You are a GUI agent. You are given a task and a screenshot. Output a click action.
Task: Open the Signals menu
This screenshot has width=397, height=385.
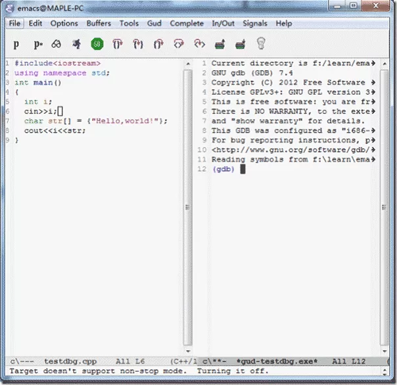click(x=255, y=23)
